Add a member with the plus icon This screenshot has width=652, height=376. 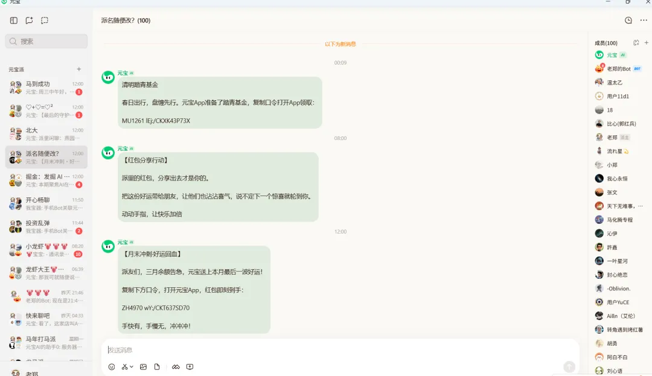point(646,43)
